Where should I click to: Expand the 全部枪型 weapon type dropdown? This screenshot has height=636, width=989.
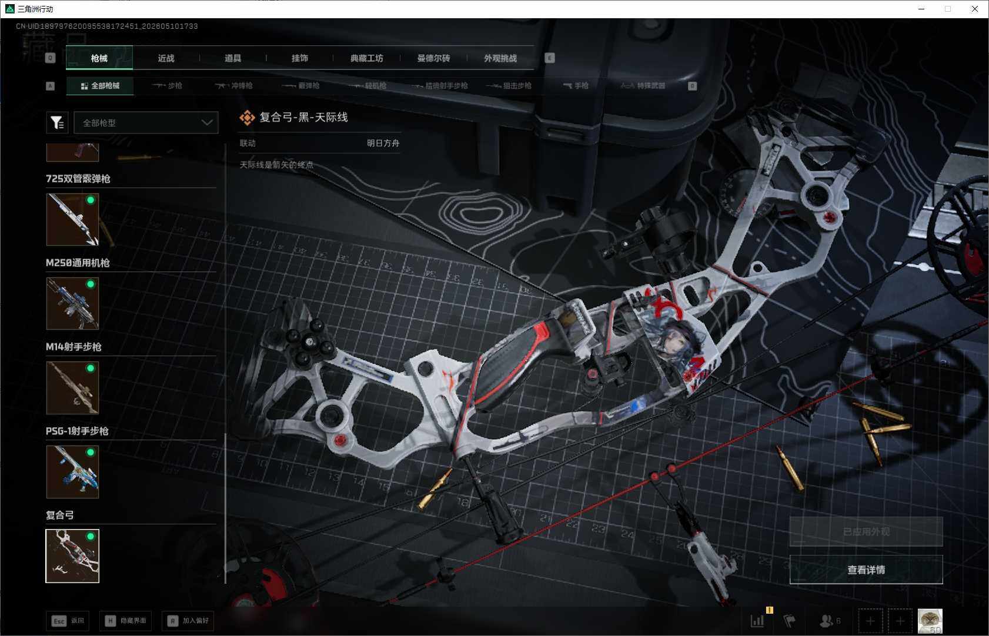click(146, 122)
